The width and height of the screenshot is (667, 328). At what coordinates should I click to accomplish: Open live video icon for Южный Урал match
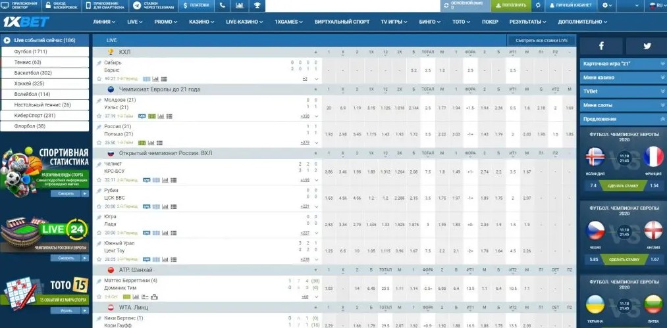[146, 260]
